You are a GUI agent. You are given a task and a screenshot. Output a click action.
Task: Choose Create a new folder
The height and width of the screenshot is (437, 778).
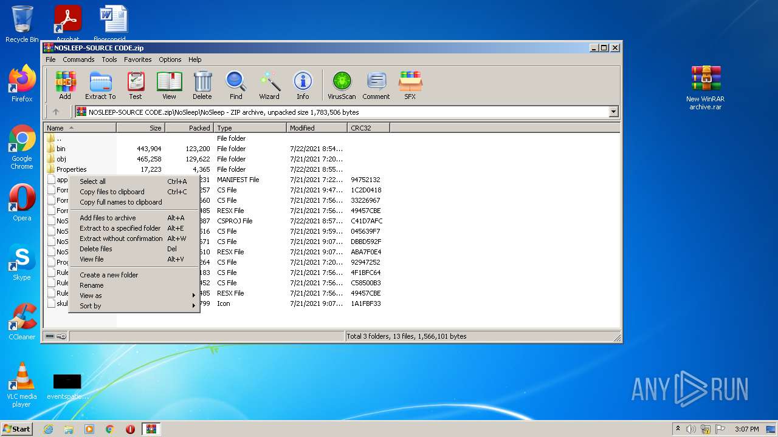(134, 275)
